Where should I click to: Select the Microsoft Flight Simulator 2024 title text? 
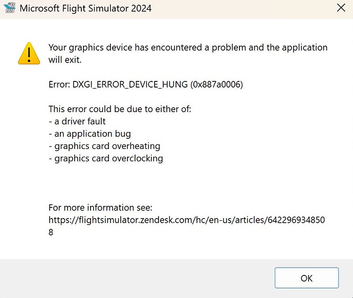coord(85,9)
